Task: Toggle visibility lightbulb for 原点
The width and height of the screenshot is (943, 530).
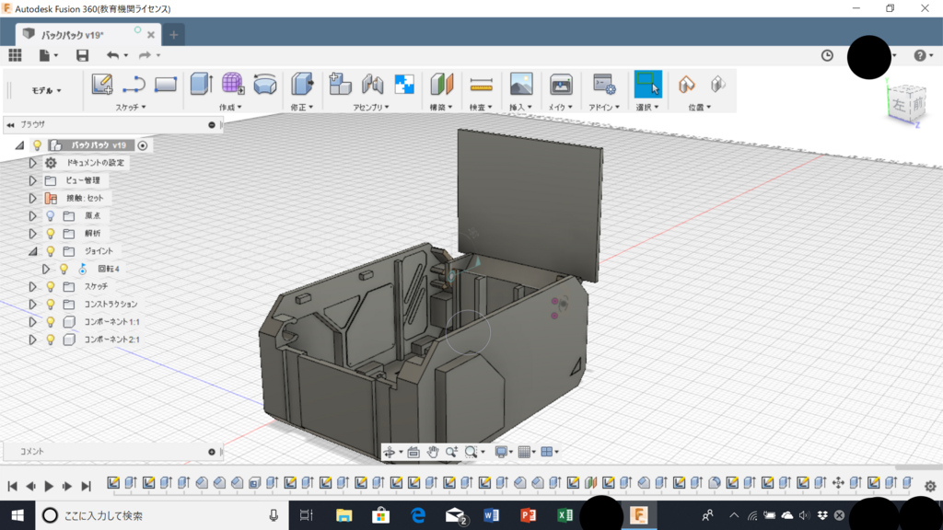Action: point(51,215)
